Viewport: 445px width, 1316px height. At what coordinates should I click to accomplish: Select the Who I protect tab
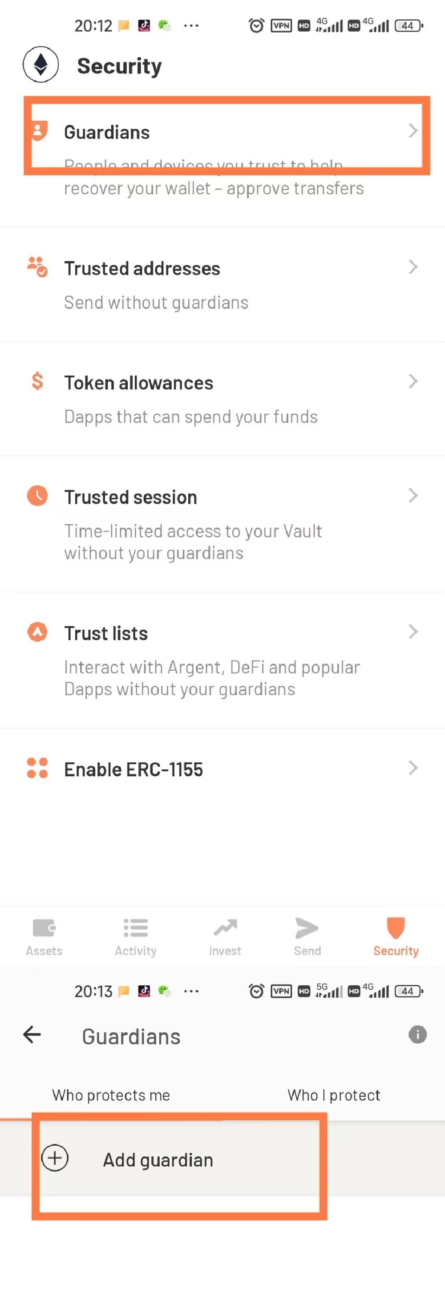pos(334,1095)
